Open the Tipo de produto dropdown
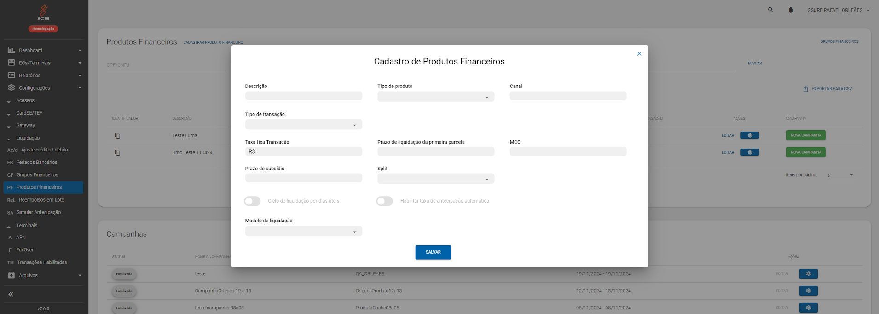This screenshot has width=879, height=314. pyautogui.click(x=436, y=97)
